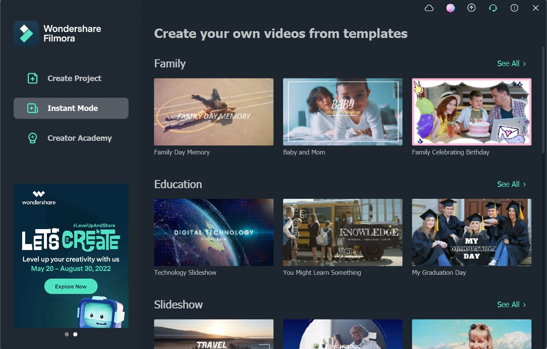This screenshot has width=547, height=349.
Task: Click the Creator Academy lightbulb icon
Action: coord(32,138)
